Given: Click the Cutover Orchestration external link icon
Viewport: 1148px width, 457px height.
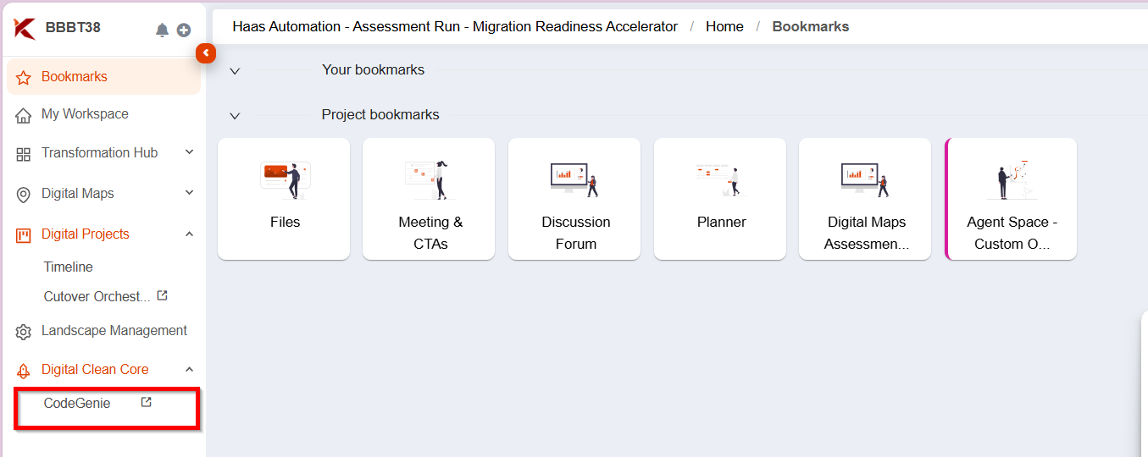Looking at the screenshot, I should tap(163, 296).
